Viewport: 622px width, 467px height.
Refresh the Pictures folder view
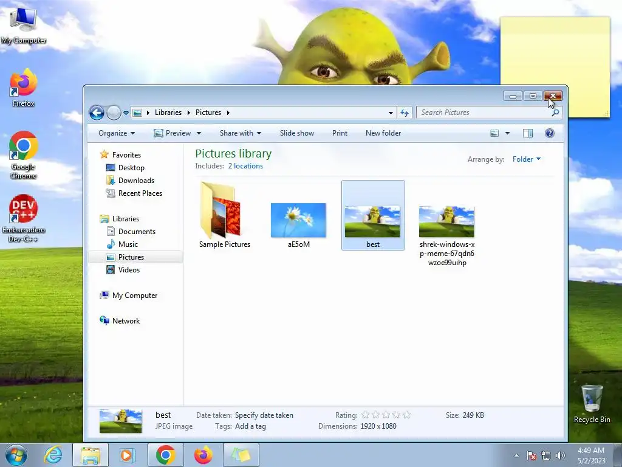404,112
